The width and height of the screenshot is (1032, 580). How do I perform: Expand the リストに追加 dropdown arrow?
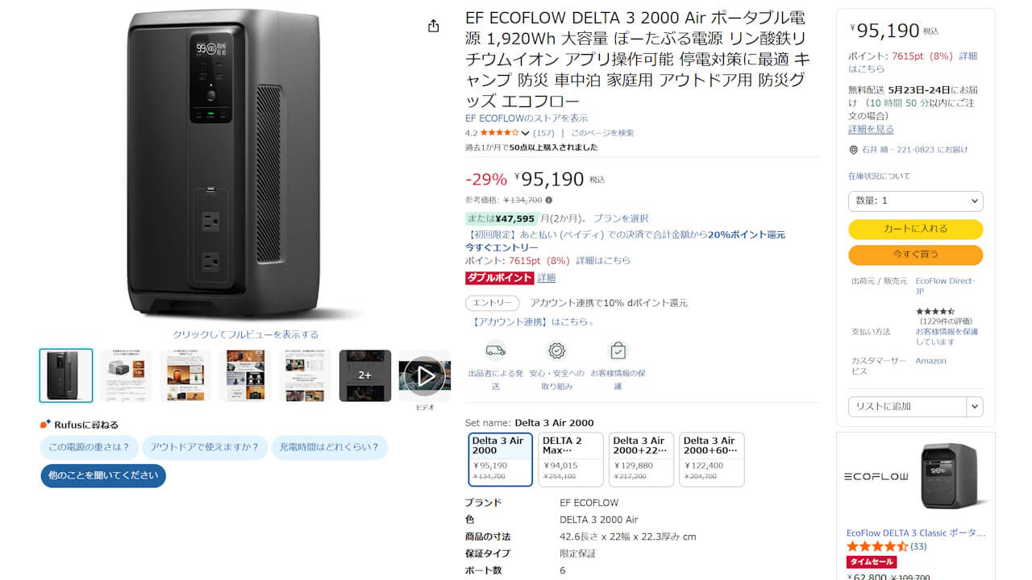click(972, 407)
